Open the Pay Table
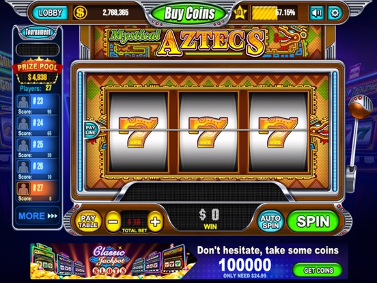 [88, 221]
